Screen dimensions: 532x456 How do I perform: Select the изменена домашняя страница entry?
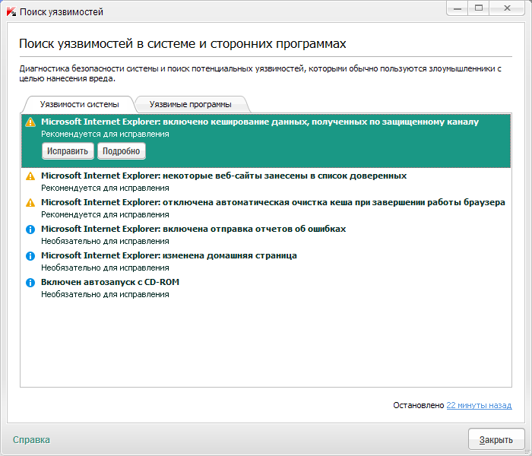[266, 261]
